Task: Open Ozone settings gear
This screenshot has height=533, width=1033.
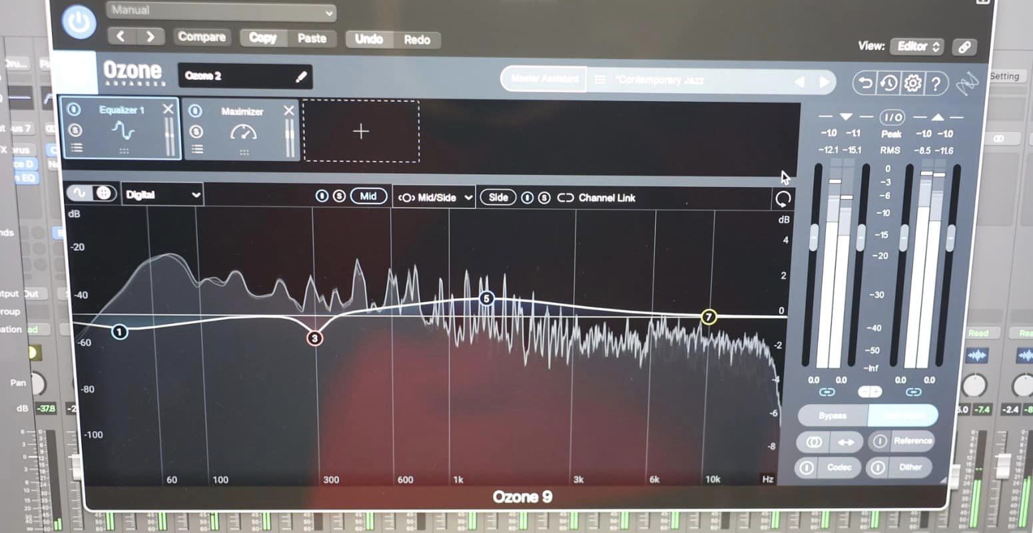Action: click(912, 83)
